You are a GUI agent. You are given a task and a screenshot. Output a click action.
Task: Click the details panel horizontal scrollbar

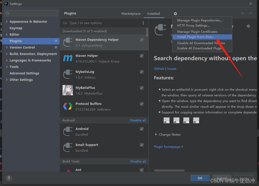click(169, 171)
